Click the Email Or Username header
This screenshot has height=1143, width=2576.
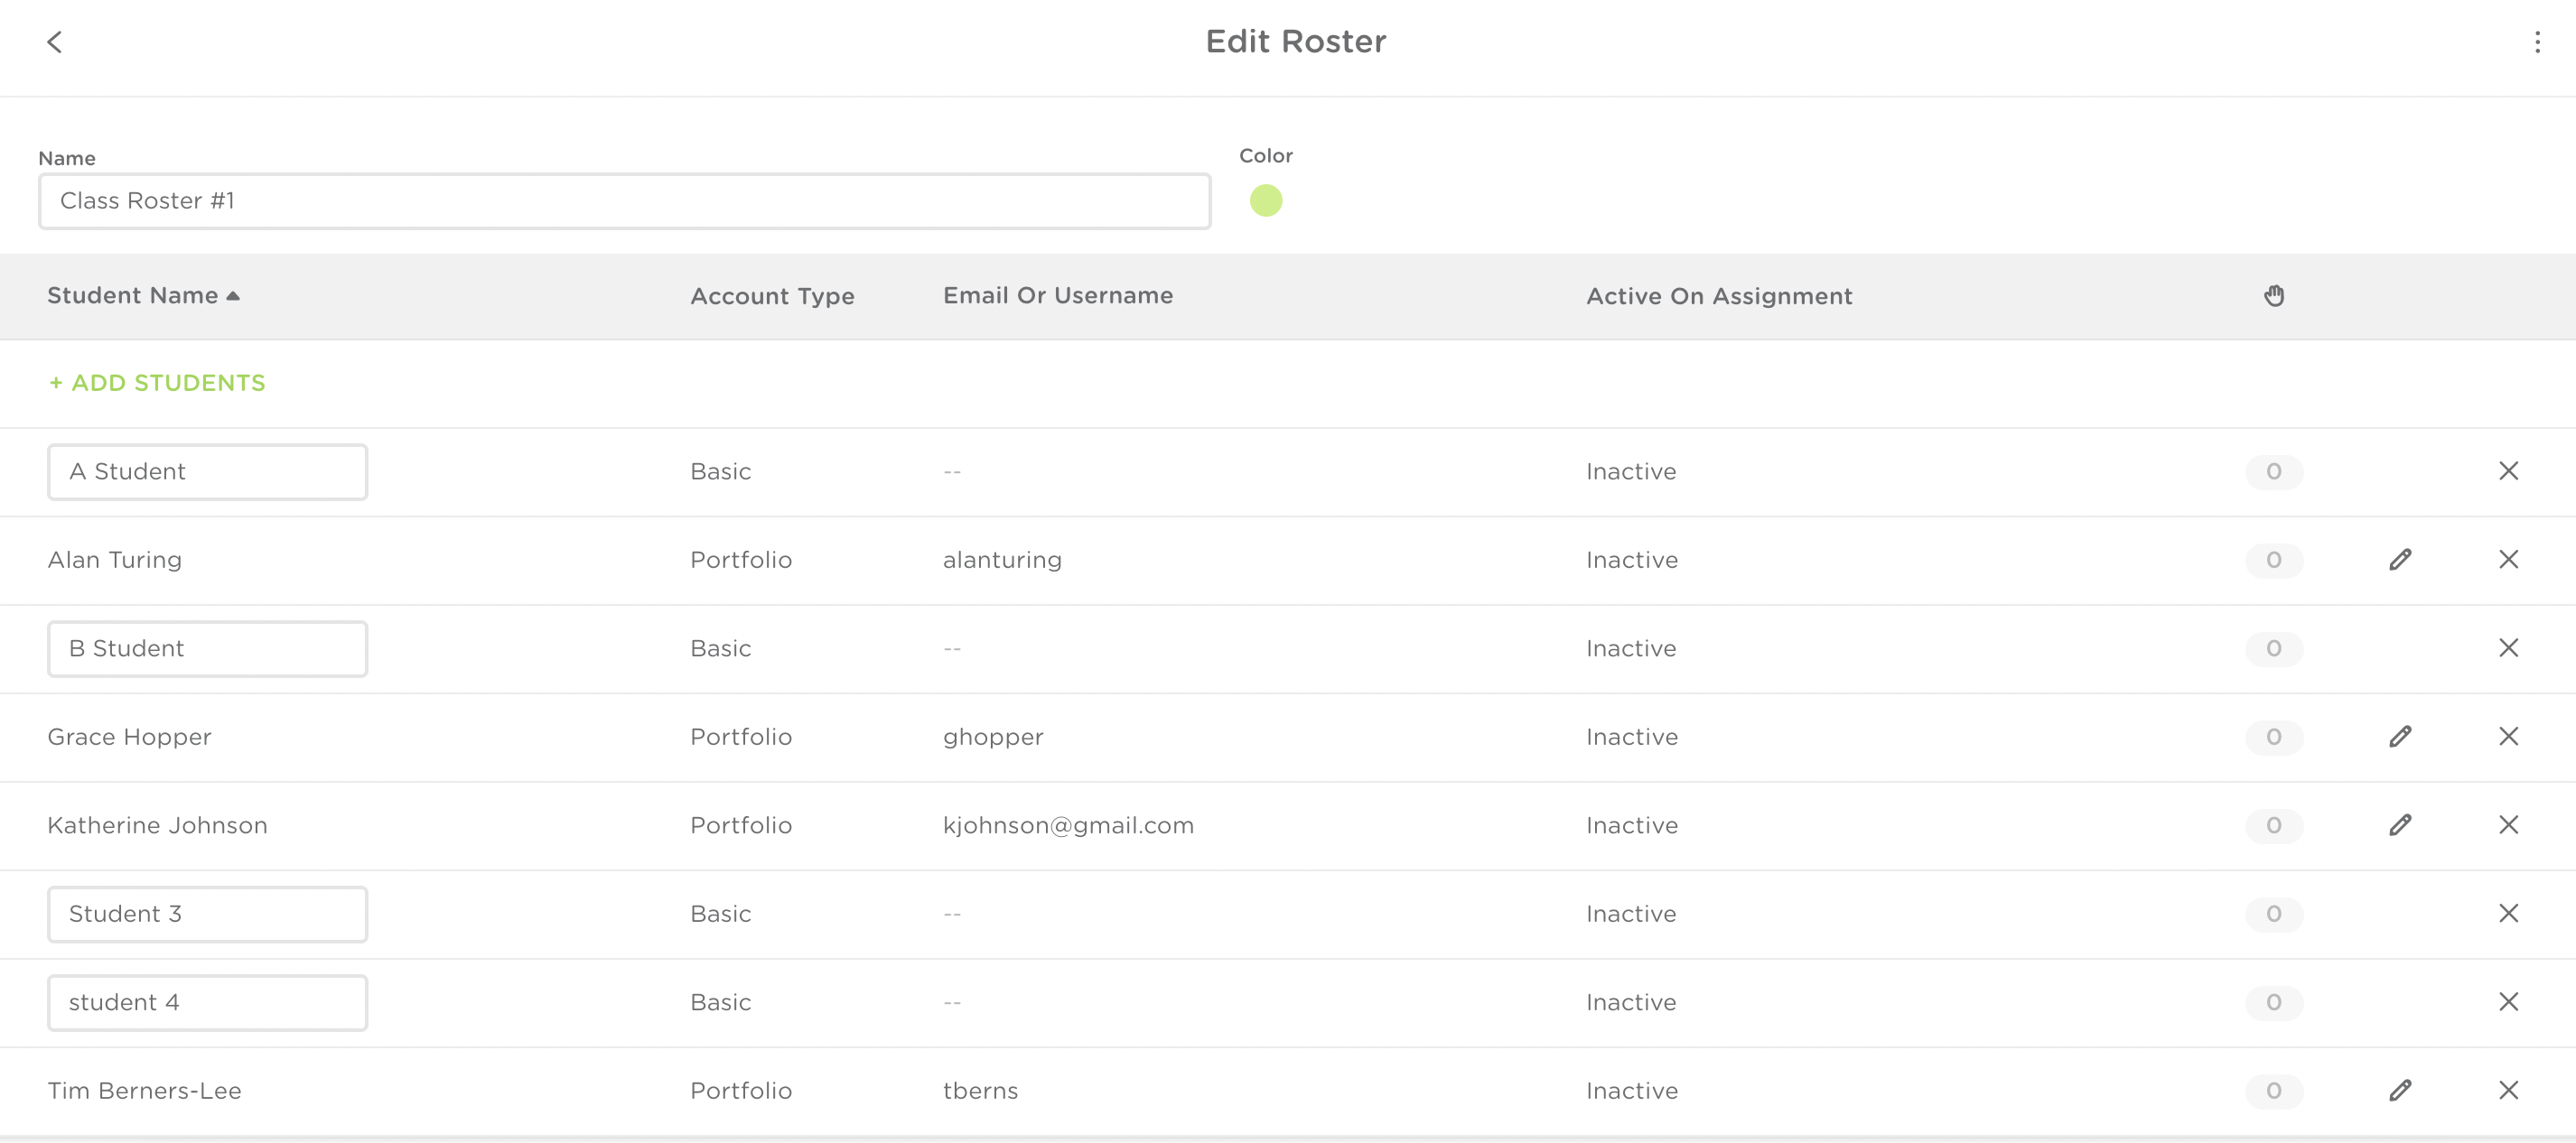[1058, 296]
